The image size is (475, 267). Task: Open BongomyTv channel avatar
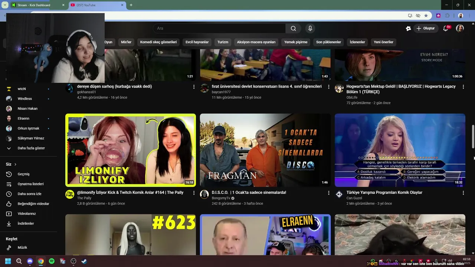(204, 194)
